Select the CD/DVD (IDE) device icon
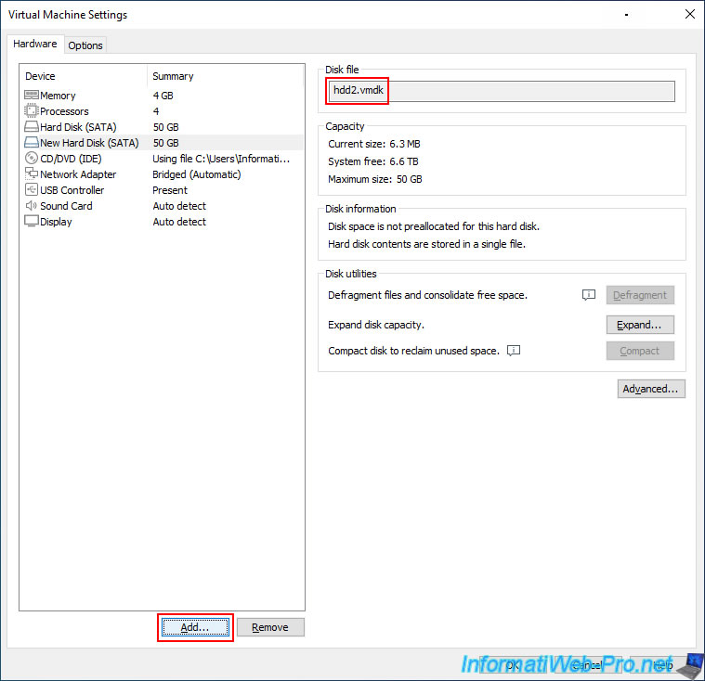This screenshot has height=681, width=705. pos(31,159)
